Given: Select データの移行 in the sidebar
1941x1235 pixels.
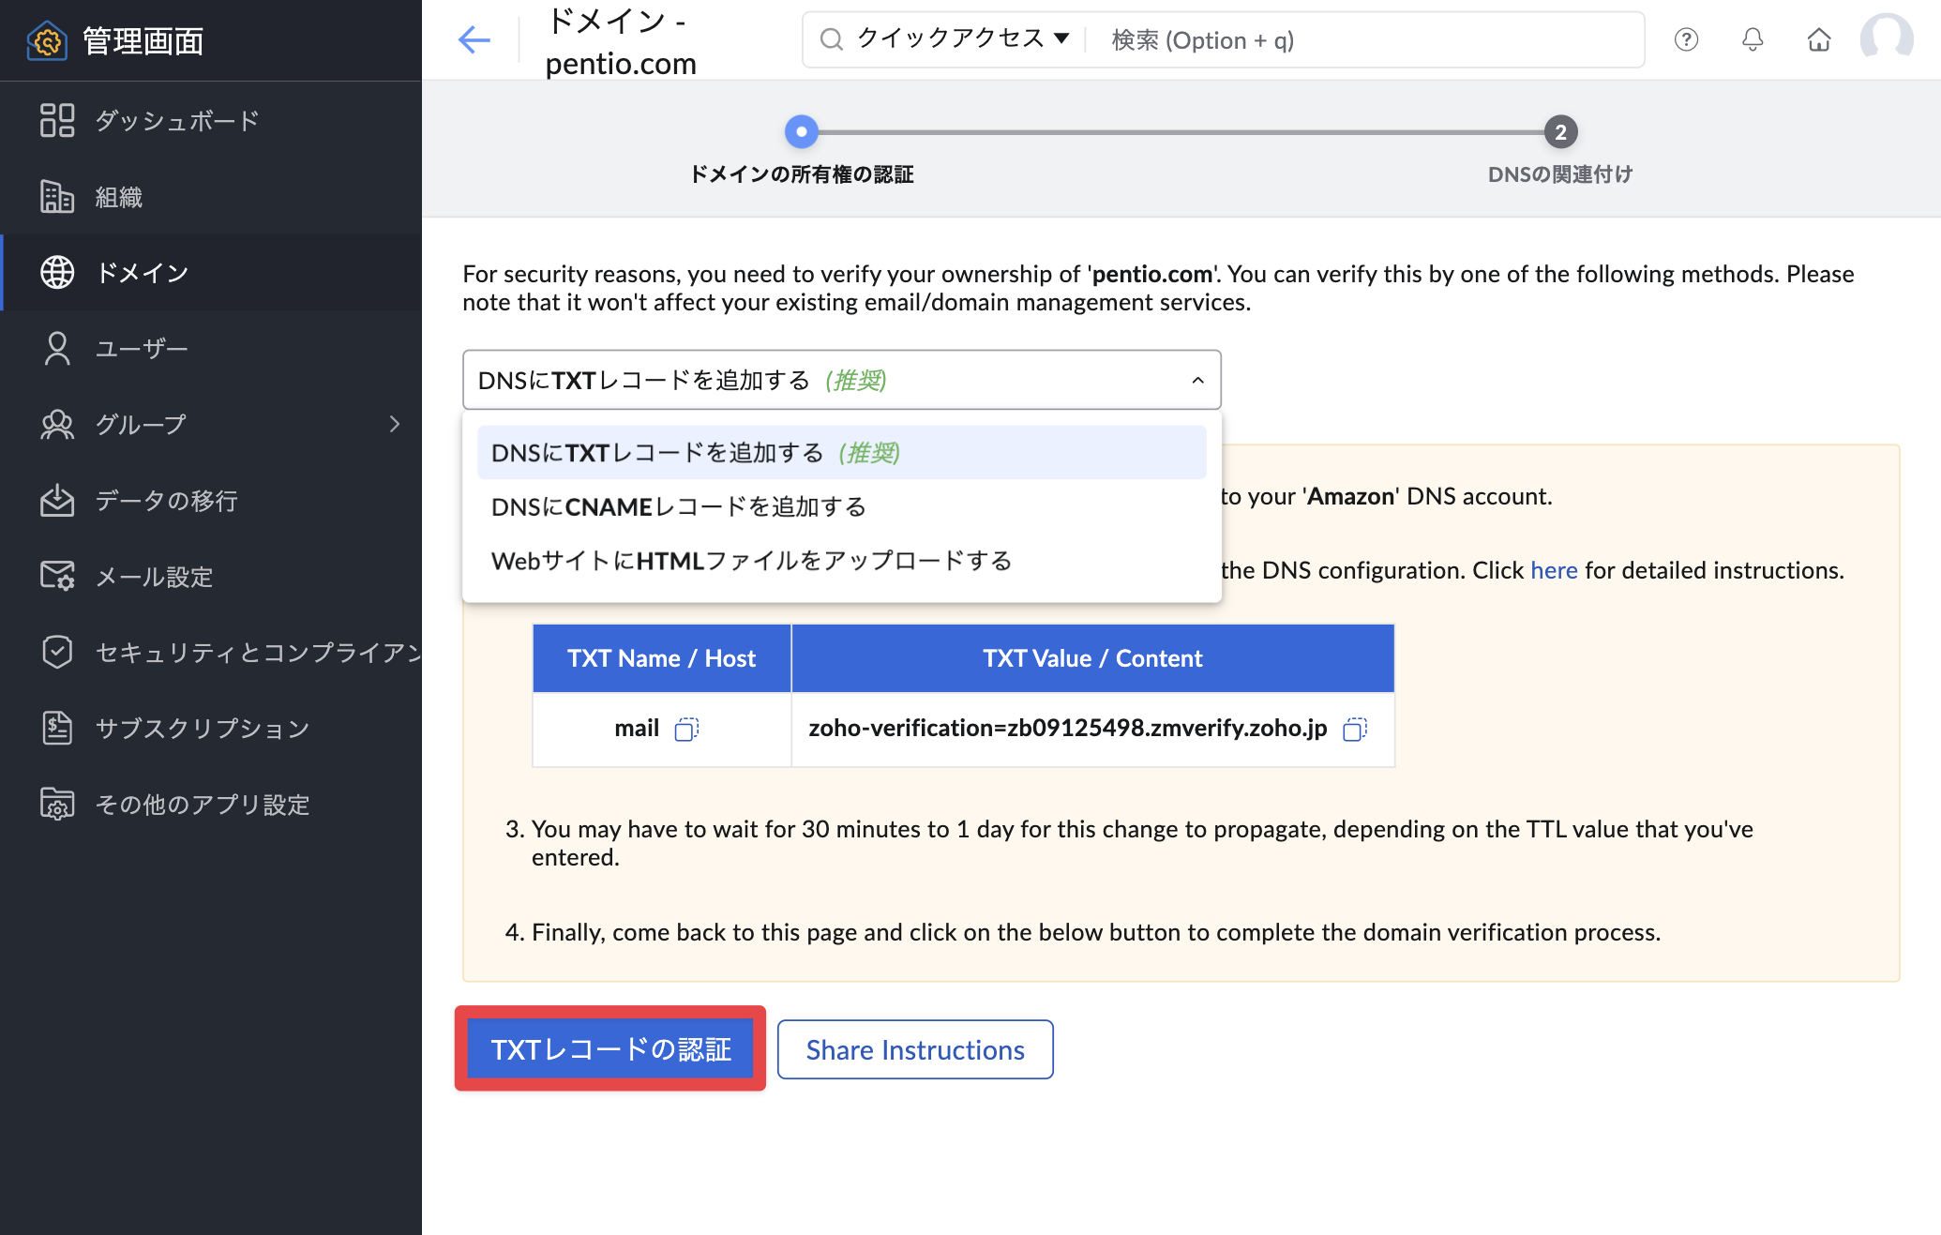Looking at the screenshot, I should point(166,501).
